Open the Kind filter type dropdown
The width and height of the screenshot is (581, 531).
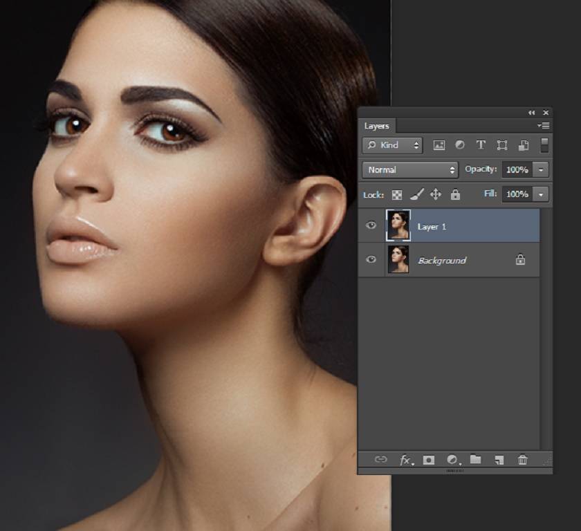[393, 145]
